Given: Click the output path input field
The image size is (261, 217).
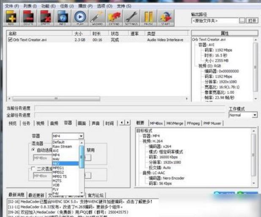Looking at the screenshot, I should pyautogui.click(x=215, y=21).
